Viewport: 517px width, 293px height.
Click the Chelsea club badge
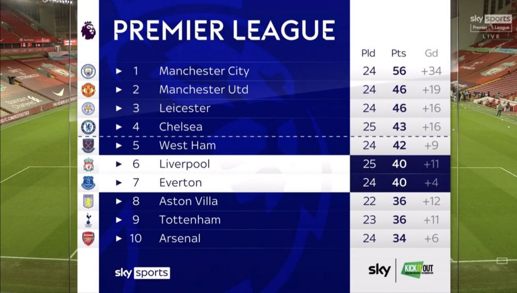pyautogui.click(x=88, y=127)
